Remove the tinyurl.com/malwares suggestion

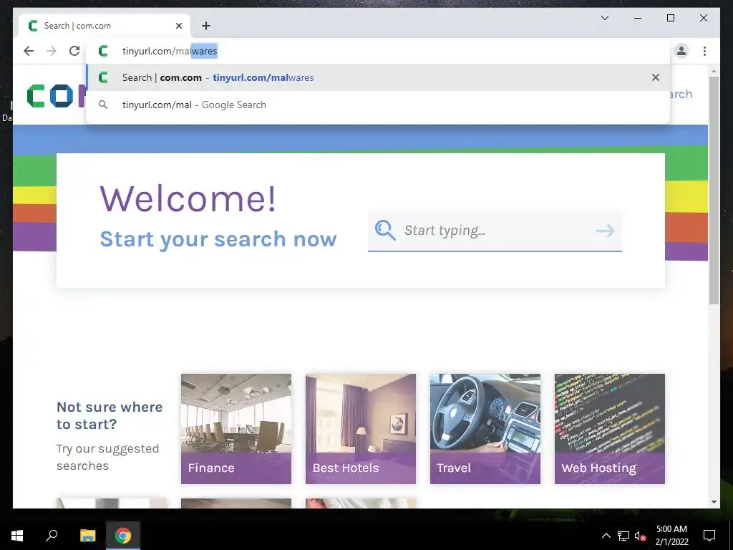pos(656,77)
